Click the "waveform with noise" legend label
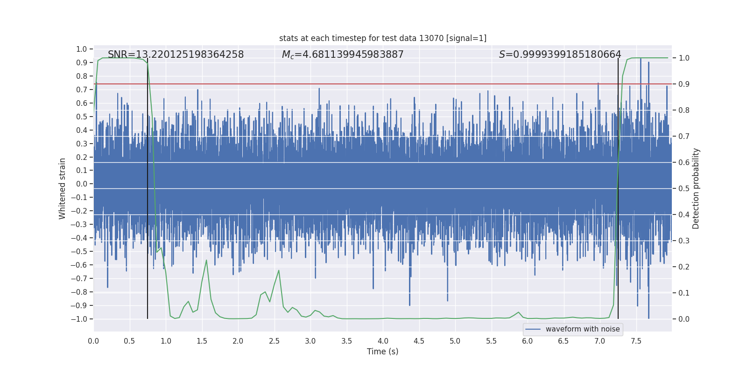747x373 pixels. point(582,329)
